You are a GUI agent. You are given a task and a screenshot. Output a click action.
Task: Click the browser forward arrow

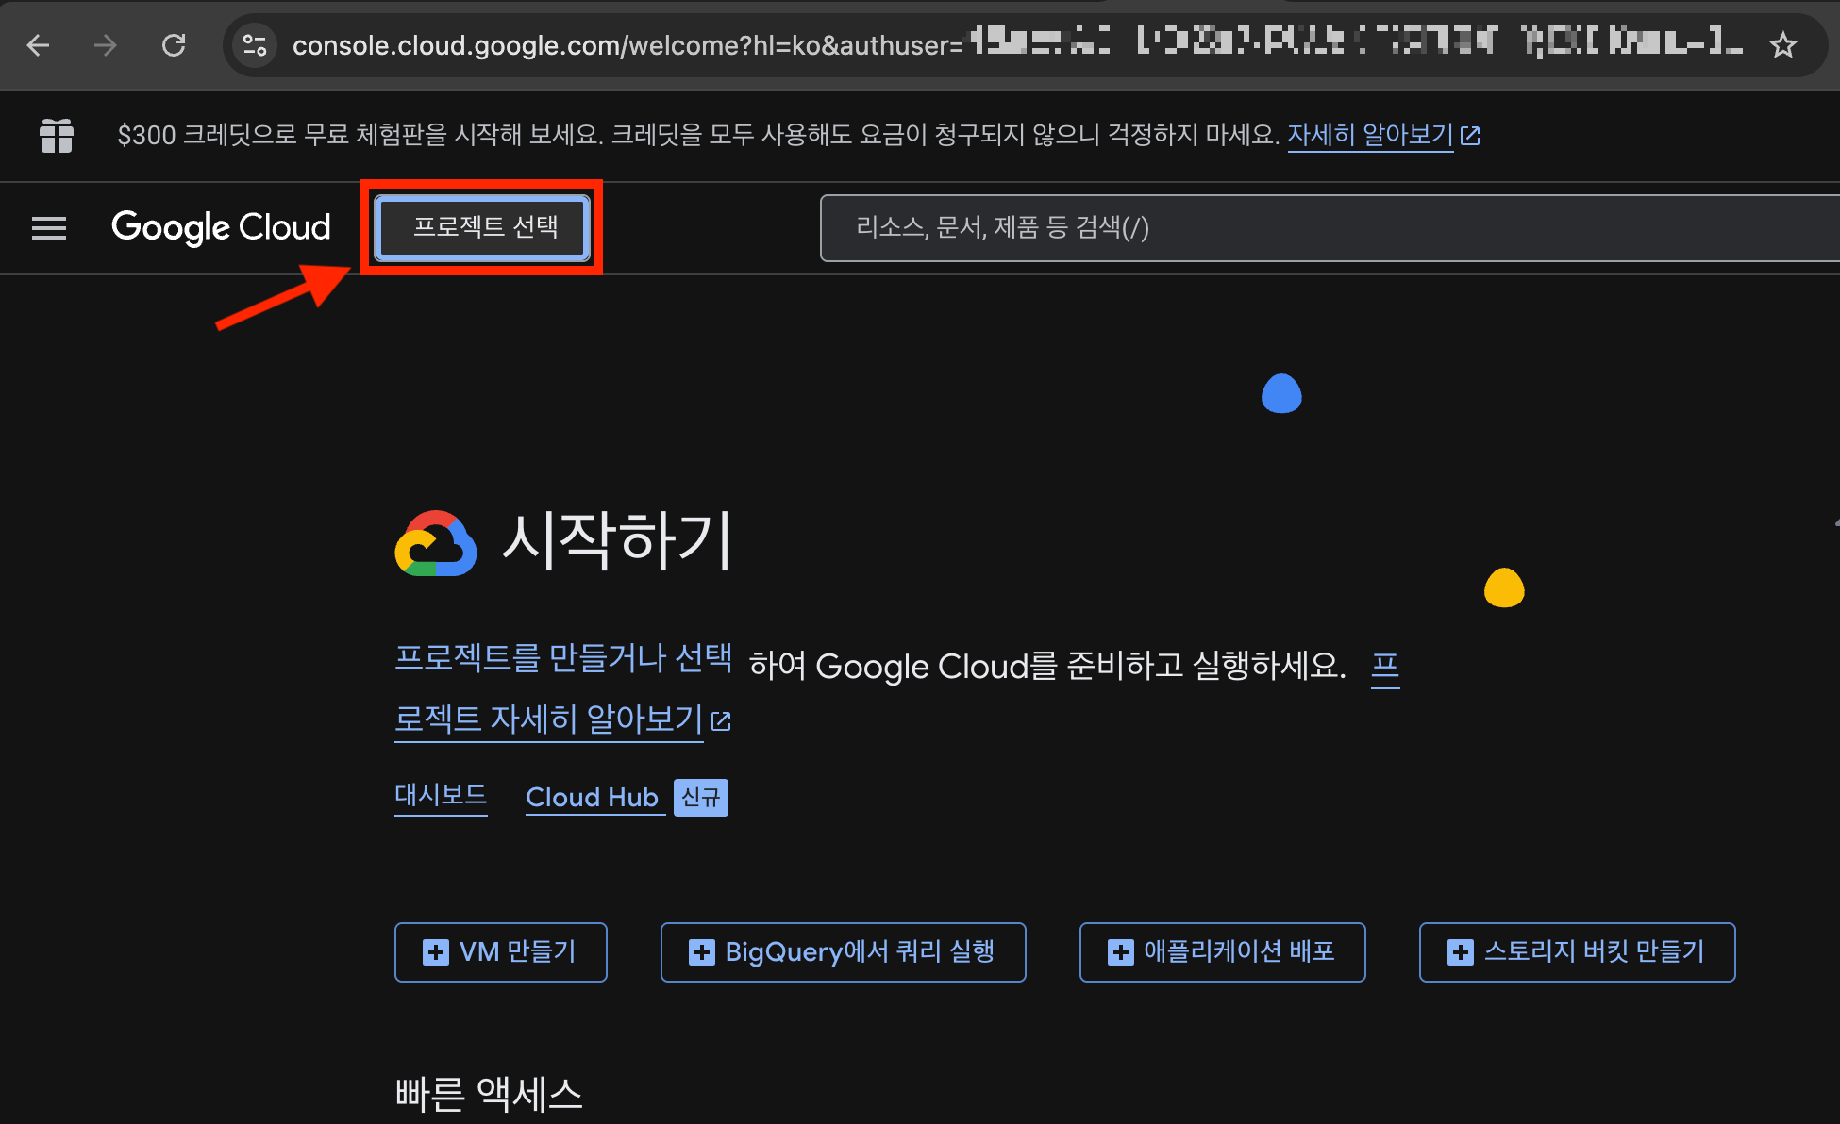(106, 45)
